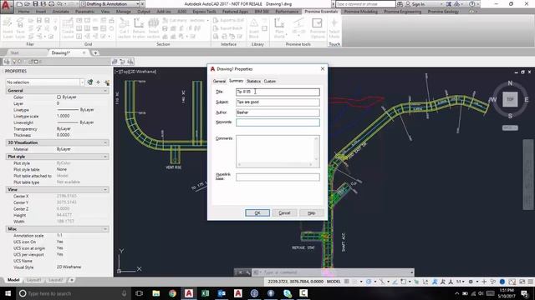Switch to the Statistics tab in dialog
535x300 pixels.
tap(253, 82)
